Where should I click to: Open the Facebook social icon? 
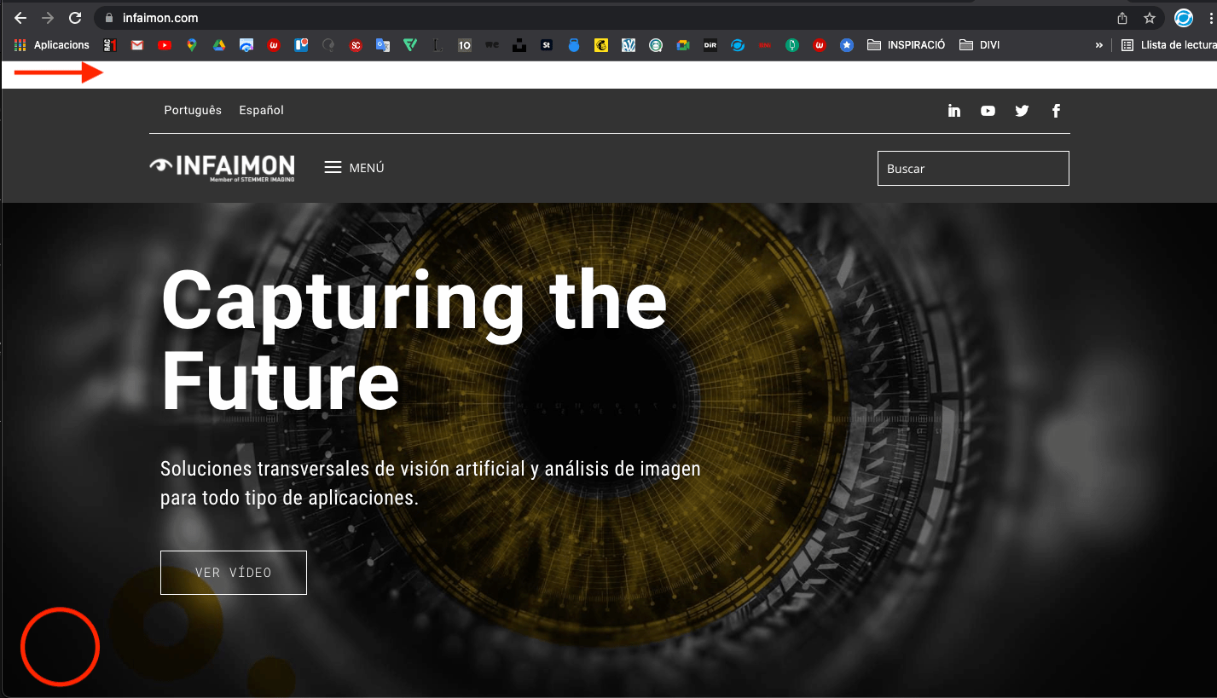click(1056, 111)
